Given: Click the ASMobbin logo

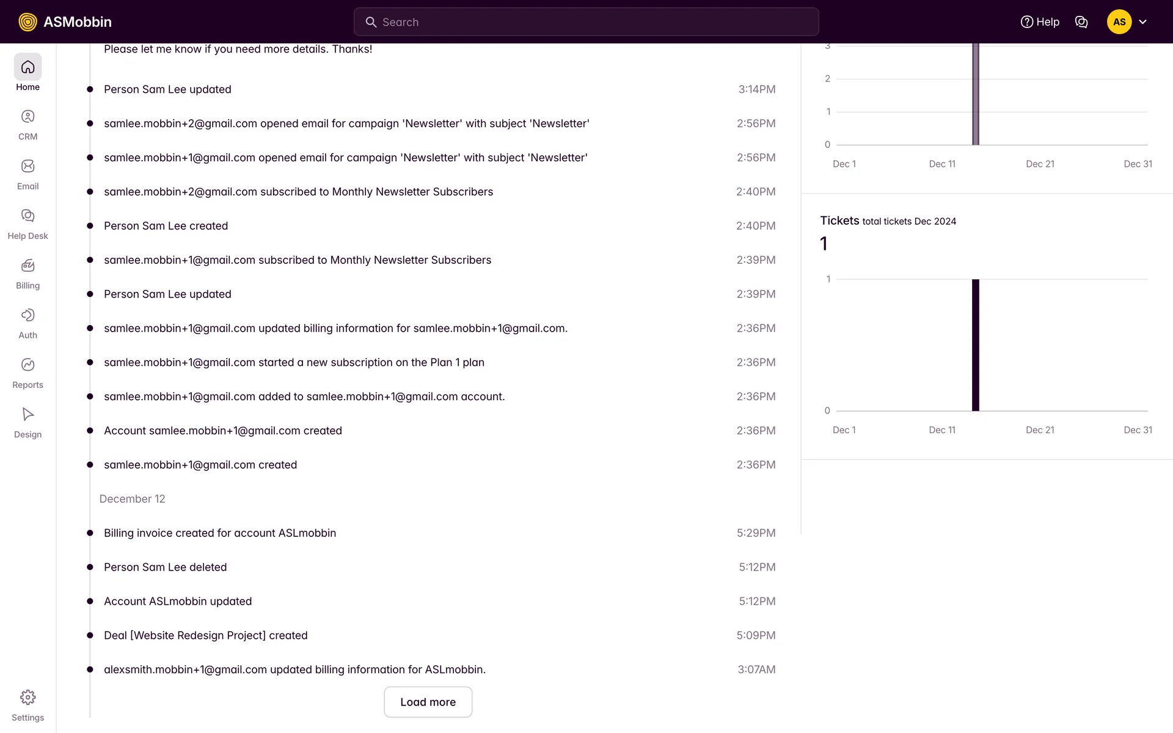Looking at the screenshot, I should coord(65,22).
